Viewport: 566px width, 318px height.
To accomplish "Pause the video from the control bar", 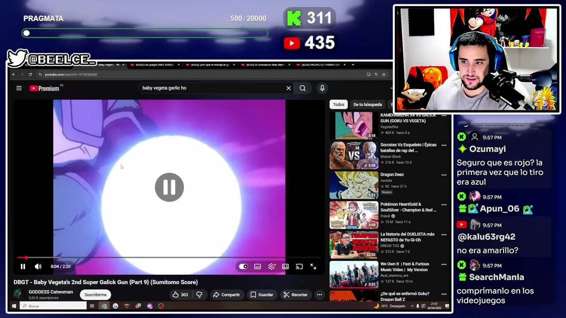I will point(23,266).
